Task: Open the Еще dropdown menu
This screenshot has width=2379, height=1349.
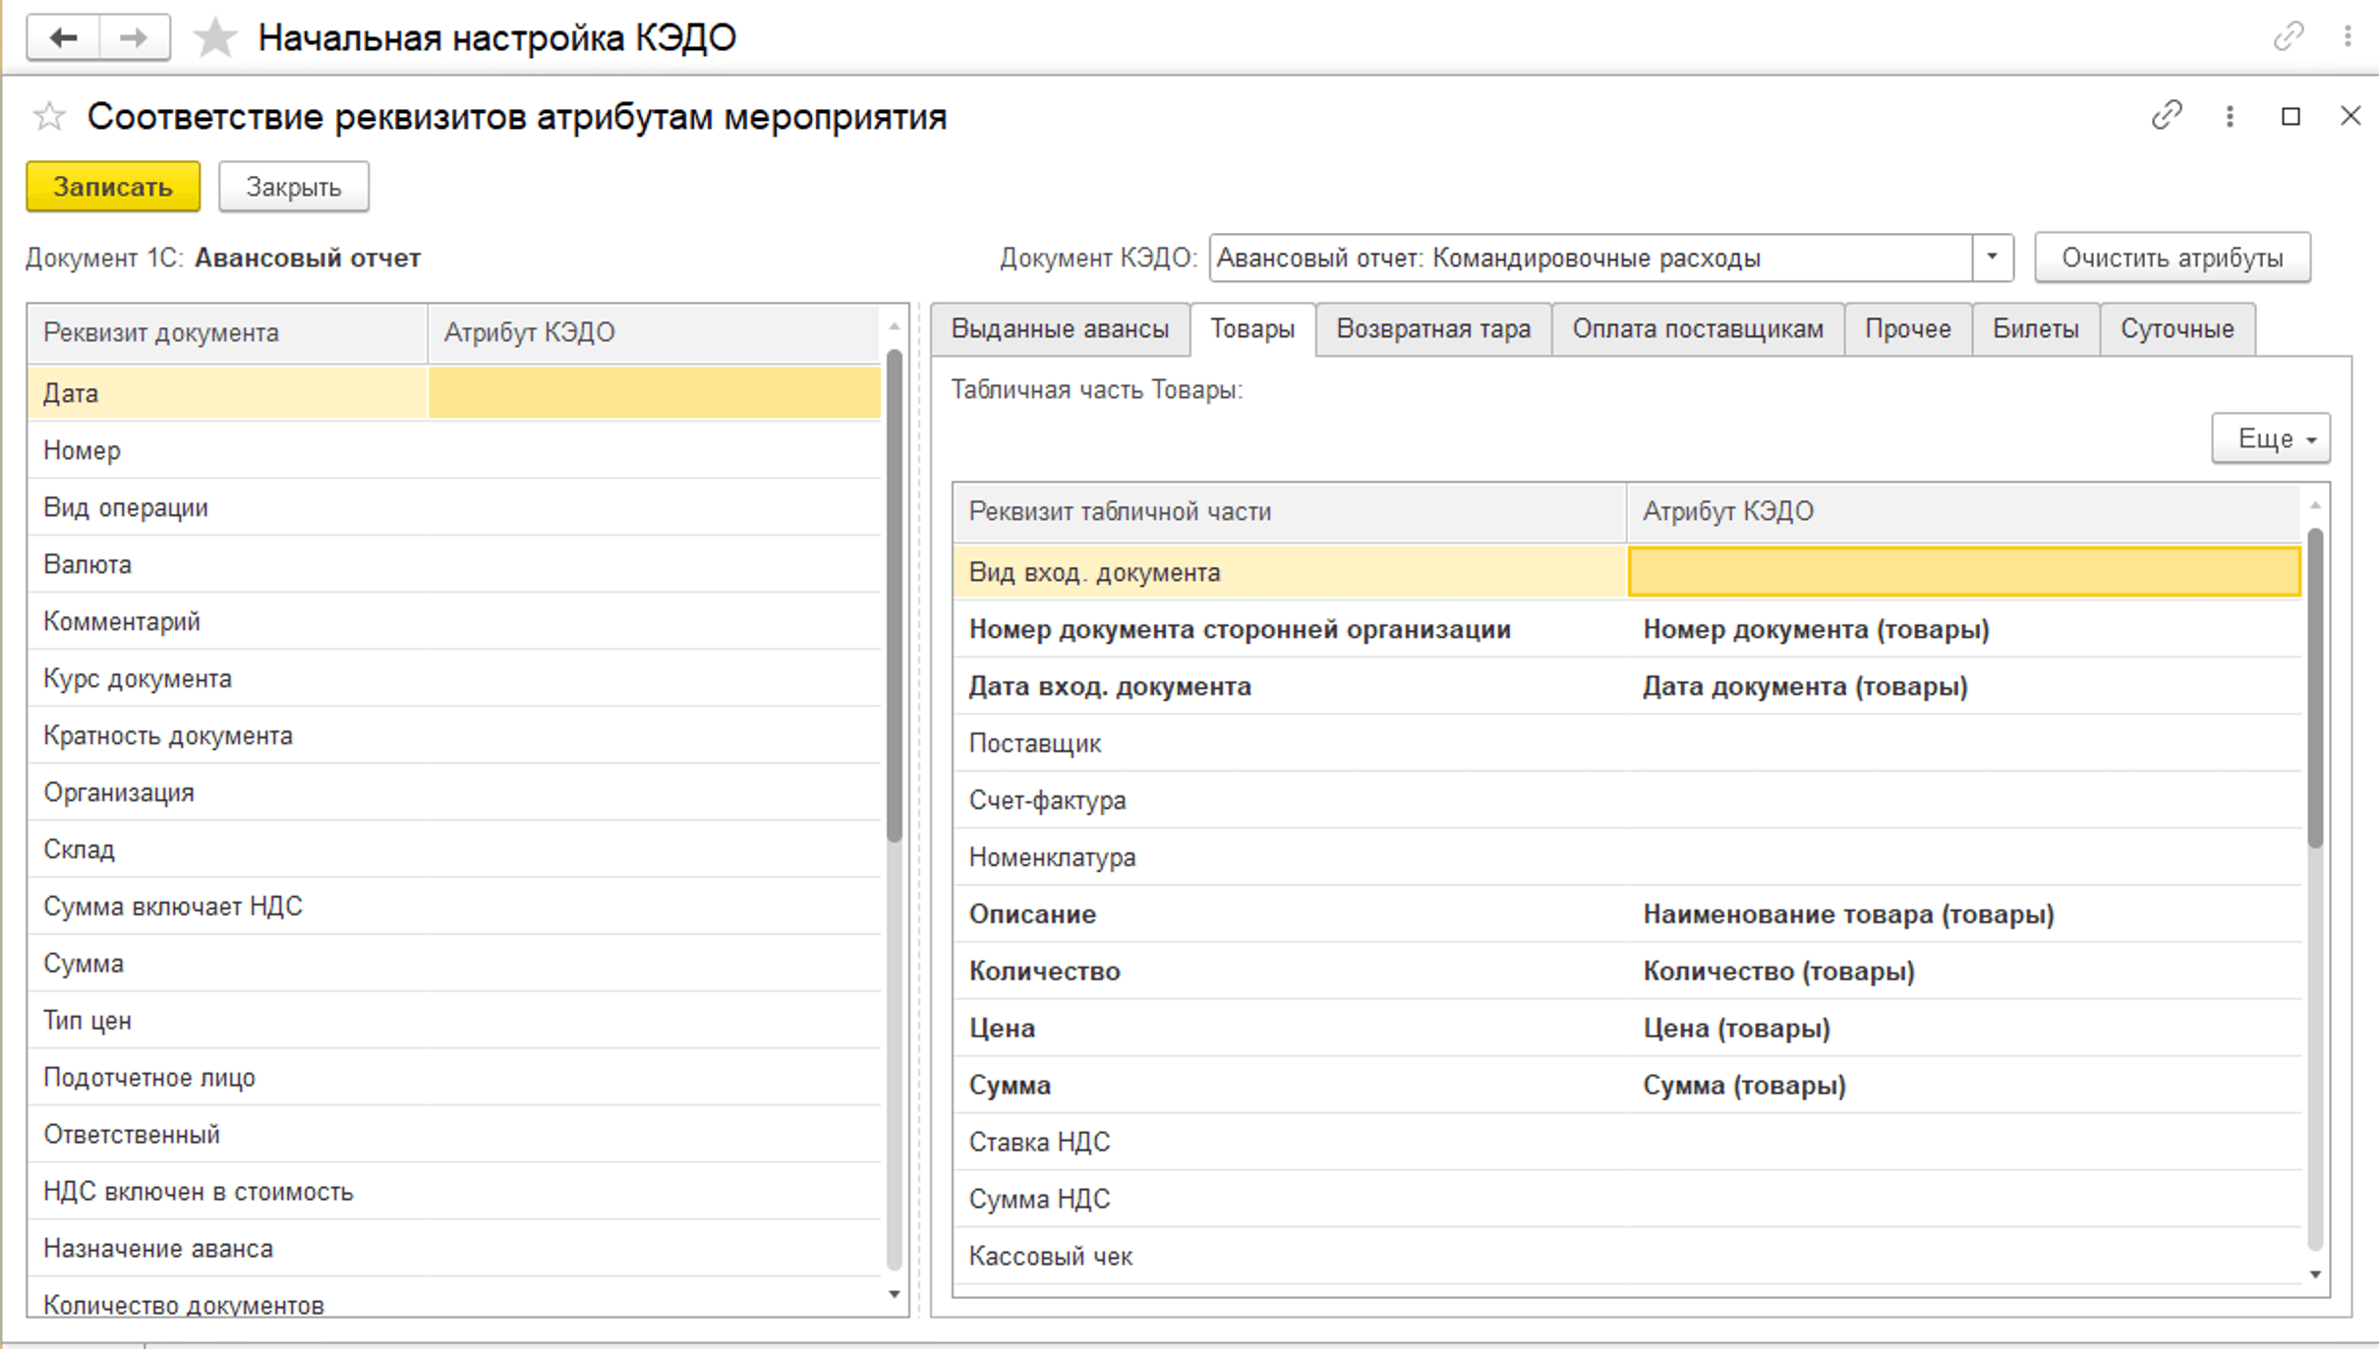Action: (x=2271, y=439)
